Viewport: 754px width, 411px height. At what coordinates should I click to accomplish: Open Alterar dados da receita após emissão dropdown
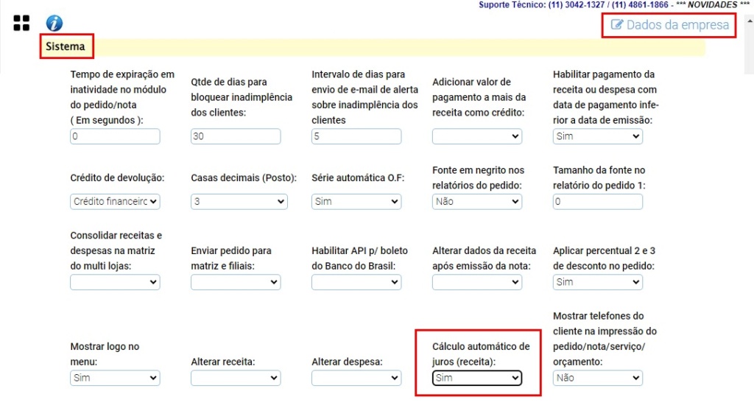[x=477, y=282]
